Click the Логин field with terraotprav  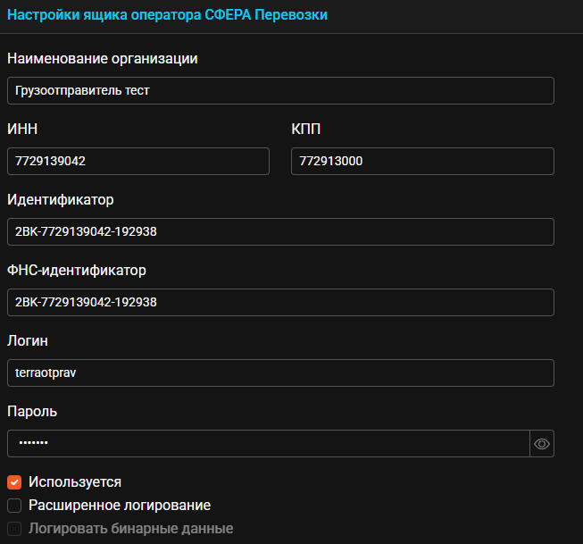[x=280, y=372]
